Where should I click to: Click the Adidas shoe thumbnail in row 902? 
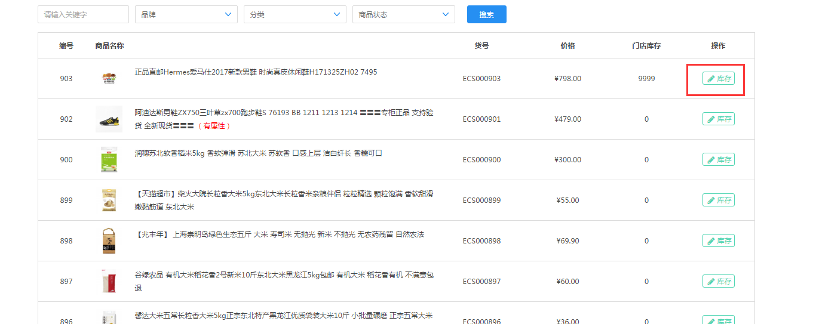click(x=109, y=119)
